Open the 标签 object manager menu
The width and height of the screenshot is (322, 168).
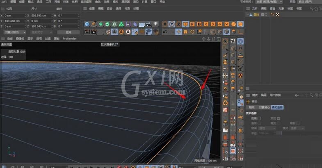(x=290, y=9)
